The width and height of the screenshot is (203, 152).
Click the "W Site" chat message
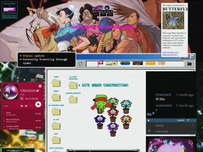[160, 99]
